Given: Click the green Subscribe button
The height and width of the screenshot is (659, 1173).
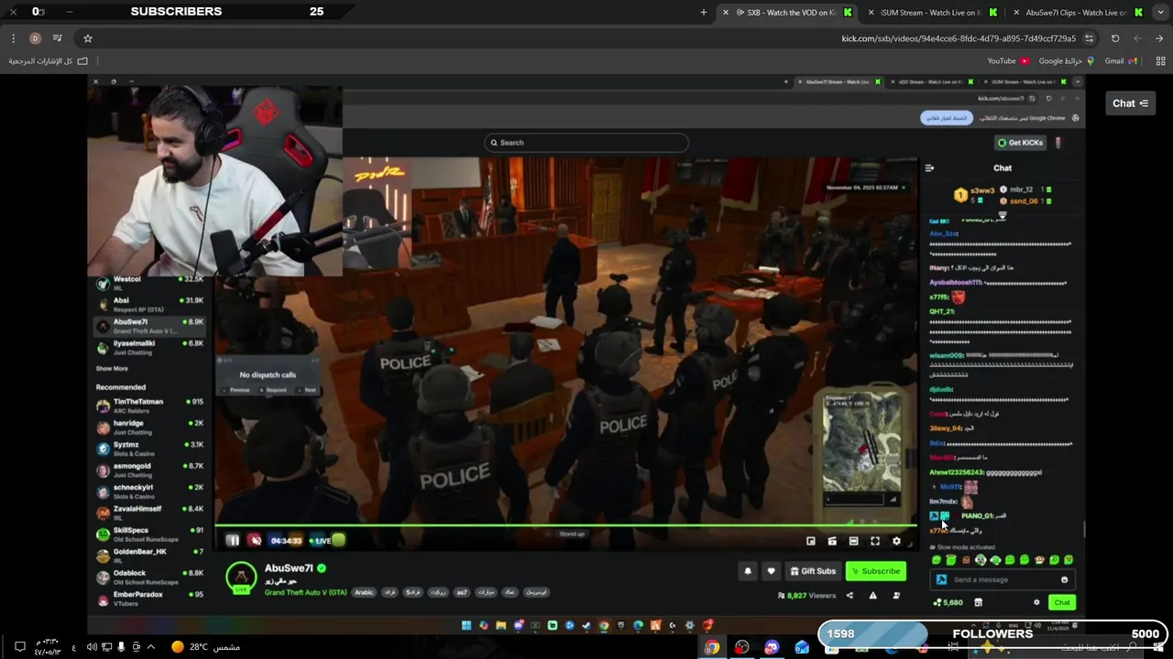Looking at the screenshot, I should (x=875, y=571).
